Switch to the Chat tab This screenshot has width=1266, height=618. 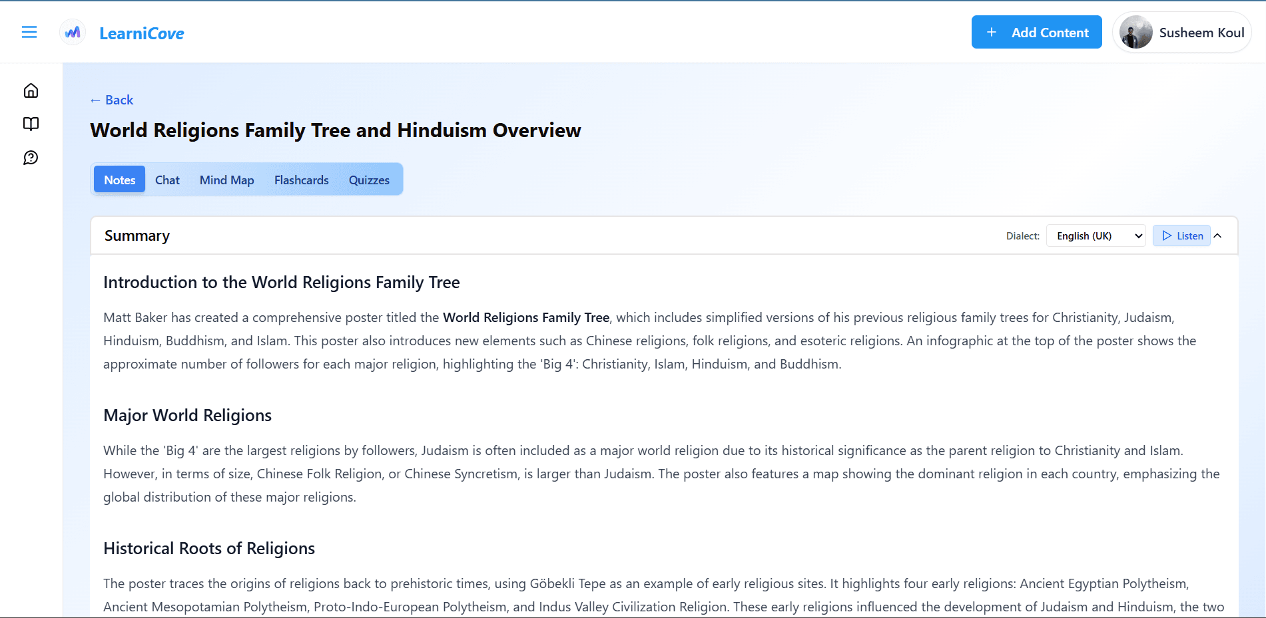(x=167, y=180)
